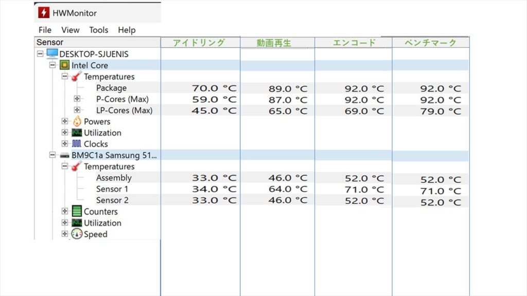Click the Package video playback value 89.0 °C

(288, 89)
